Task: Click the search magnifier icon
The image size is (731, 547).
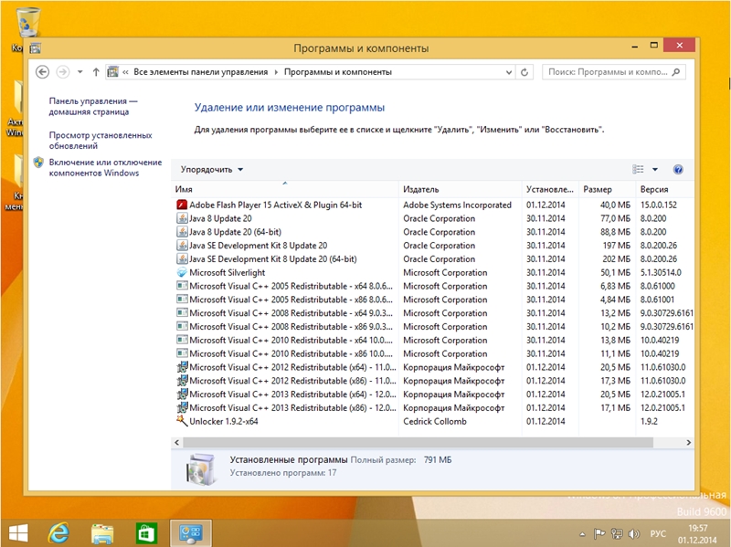Action: tap(676, 72)
